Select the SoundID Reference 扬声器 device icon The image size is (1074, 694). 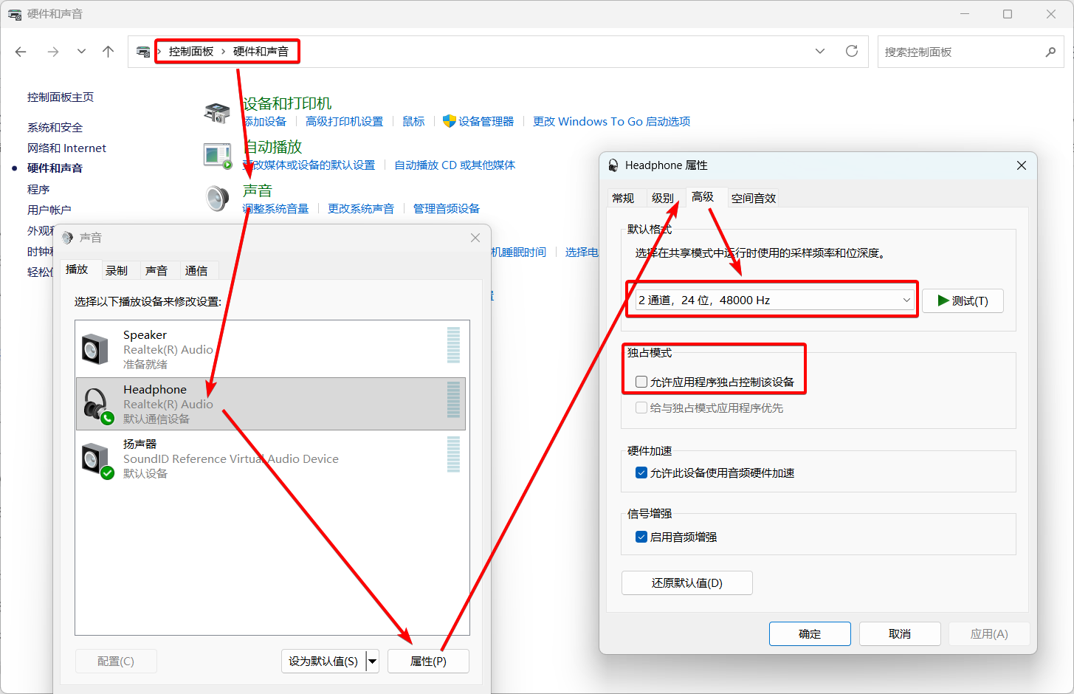coord(97,459)
